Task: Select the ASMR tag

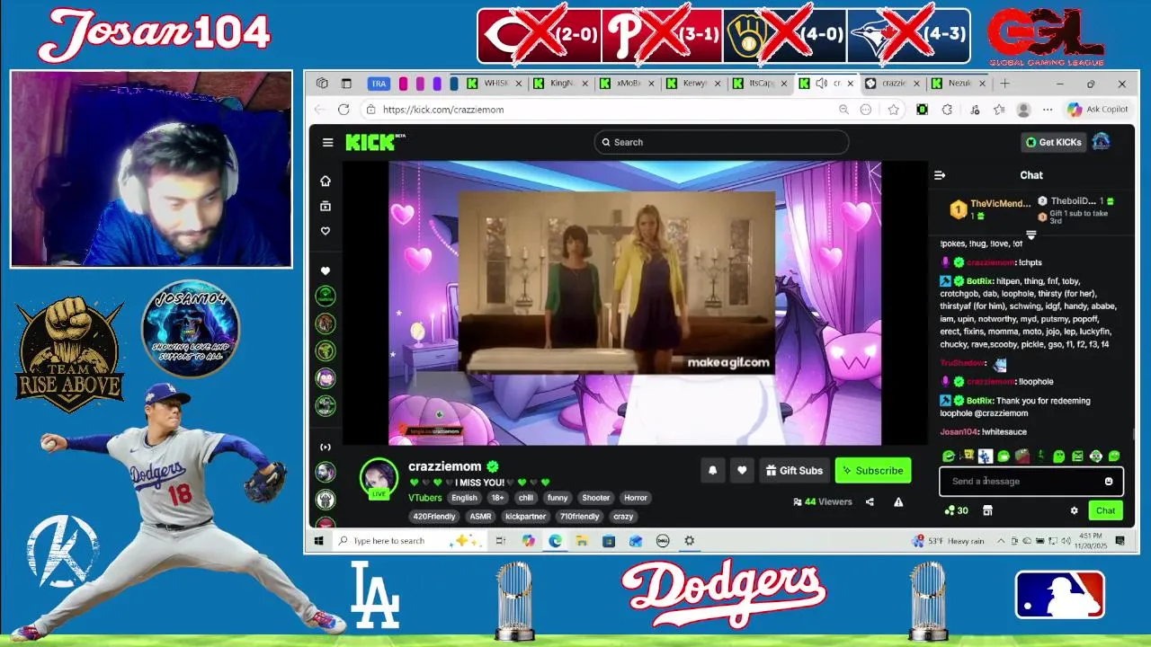Action: [x=480, y=517]
